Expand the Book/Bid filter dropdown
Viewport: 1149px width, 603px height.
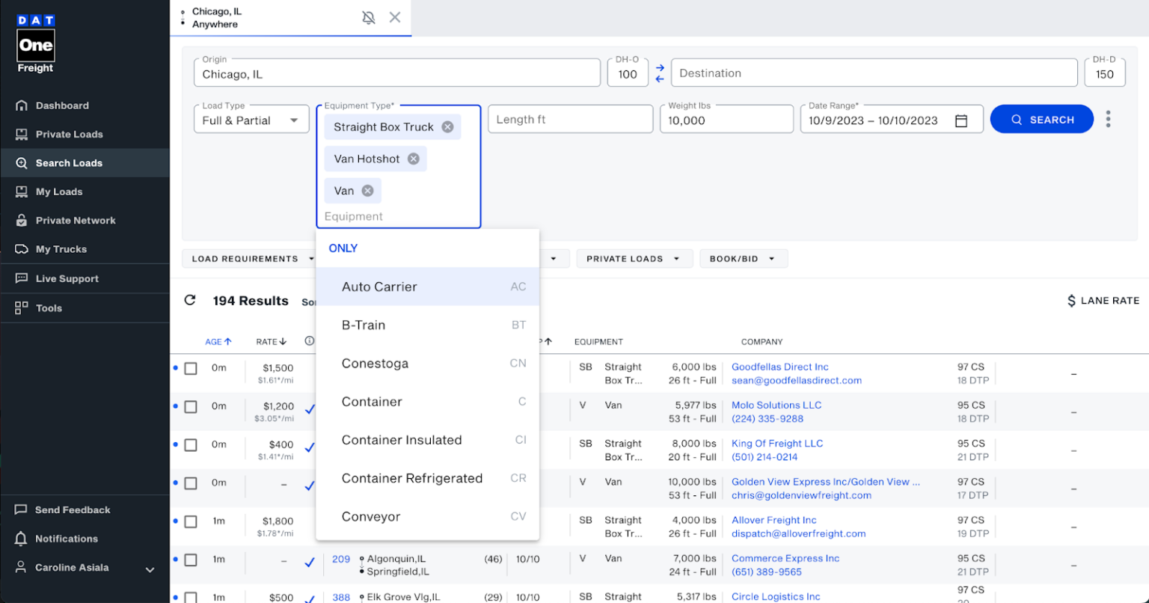(743, 259)
